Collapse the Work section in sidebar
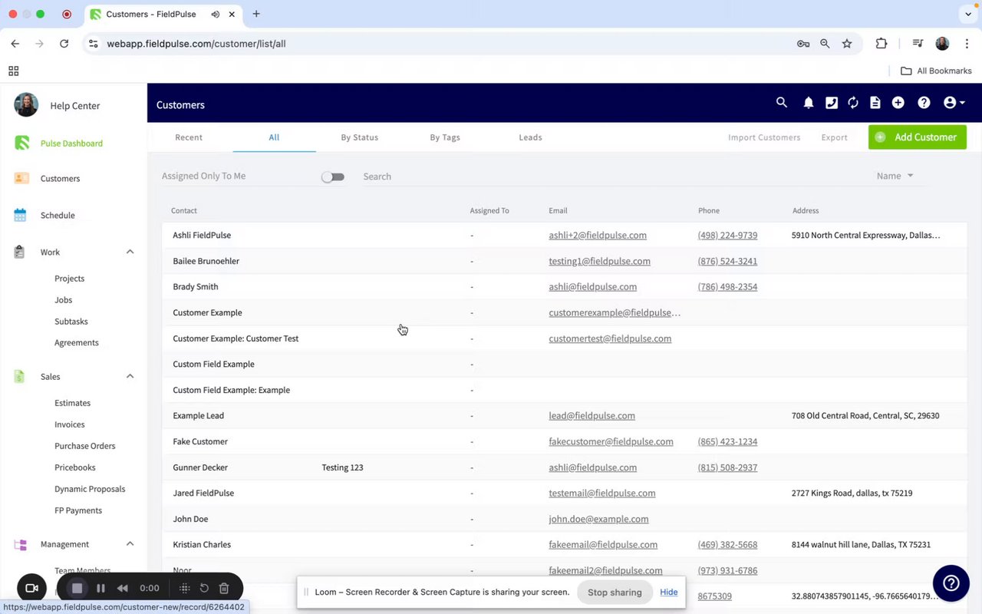 (x=130, y=252)
